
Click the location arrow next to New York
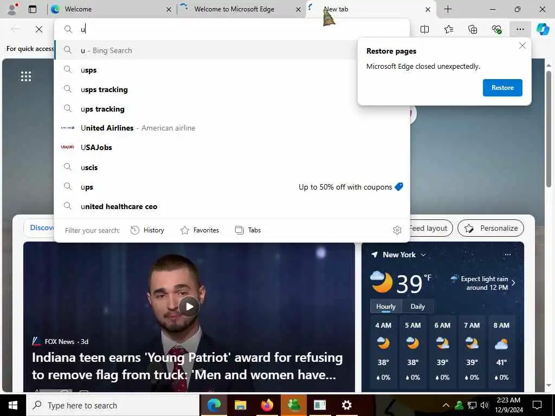pos(374,255)
